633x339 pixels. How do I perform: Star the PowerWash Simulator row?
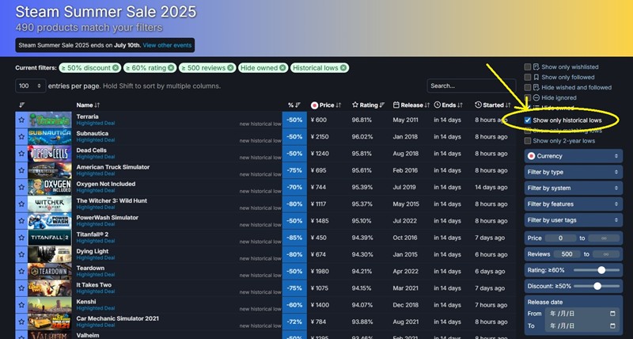pos(21,221)
